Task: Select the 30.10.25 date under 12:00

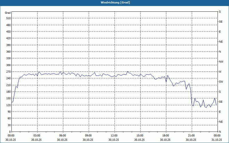Action: (x=114, y=140)
